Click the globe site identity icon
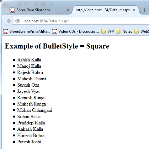149x149 pixels. [18, 21]
